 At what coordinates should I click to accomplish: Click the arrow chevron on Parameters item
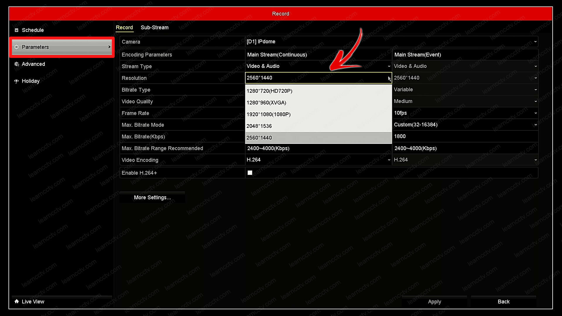(x=109, y=47)
